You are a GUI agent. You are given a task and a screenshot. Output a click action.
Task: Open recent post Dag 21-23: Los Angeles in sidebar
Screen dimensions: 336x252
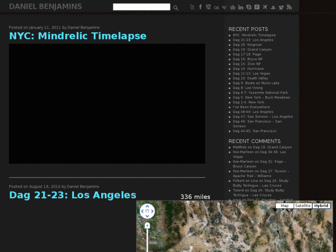[x=253, y=40]
